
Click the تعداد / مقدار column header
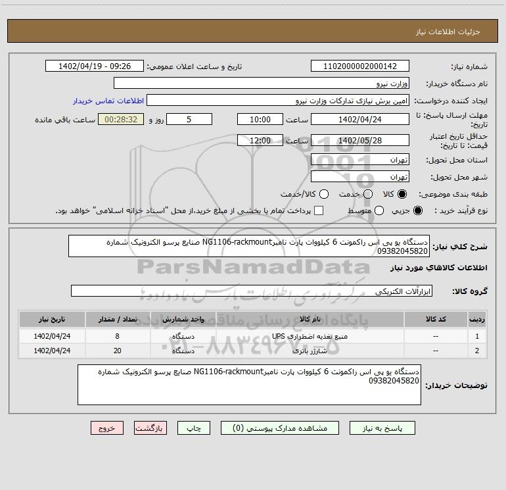(x=118, y=319)
